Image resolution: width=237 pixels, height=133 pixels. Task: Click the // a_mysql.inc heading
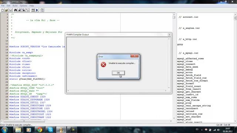click(x=188, y=53)
